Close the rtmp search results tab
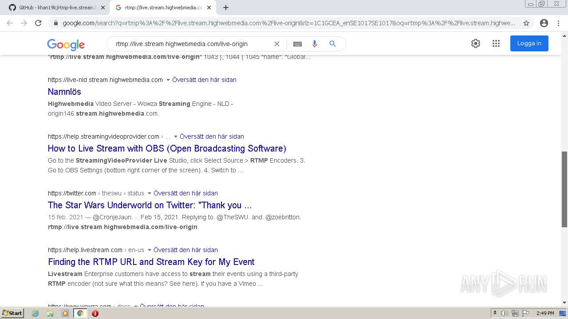 [x=209, y=8]
